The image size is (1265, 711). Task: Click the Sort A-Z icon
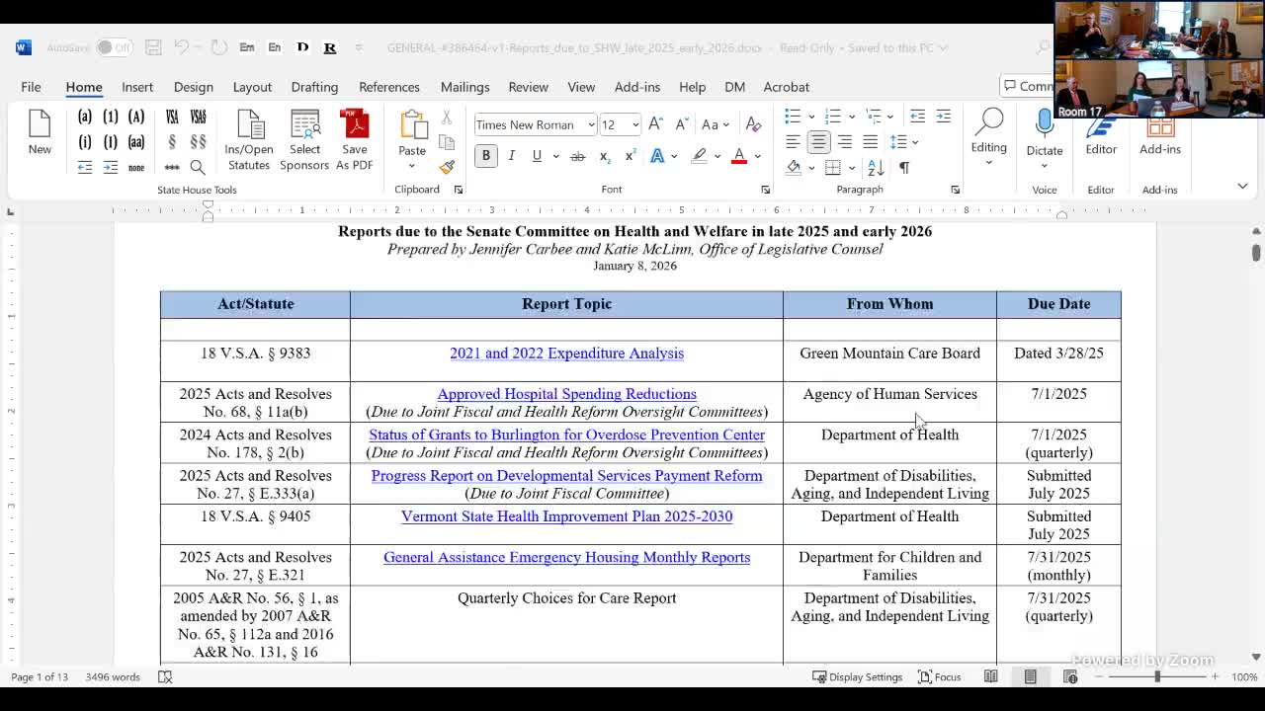(876, 167)
